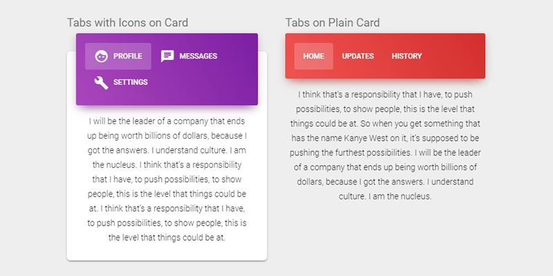Click the "Tabs on Plain Card" heading
The image size is (553, 276).
click(x=332, y=22)
